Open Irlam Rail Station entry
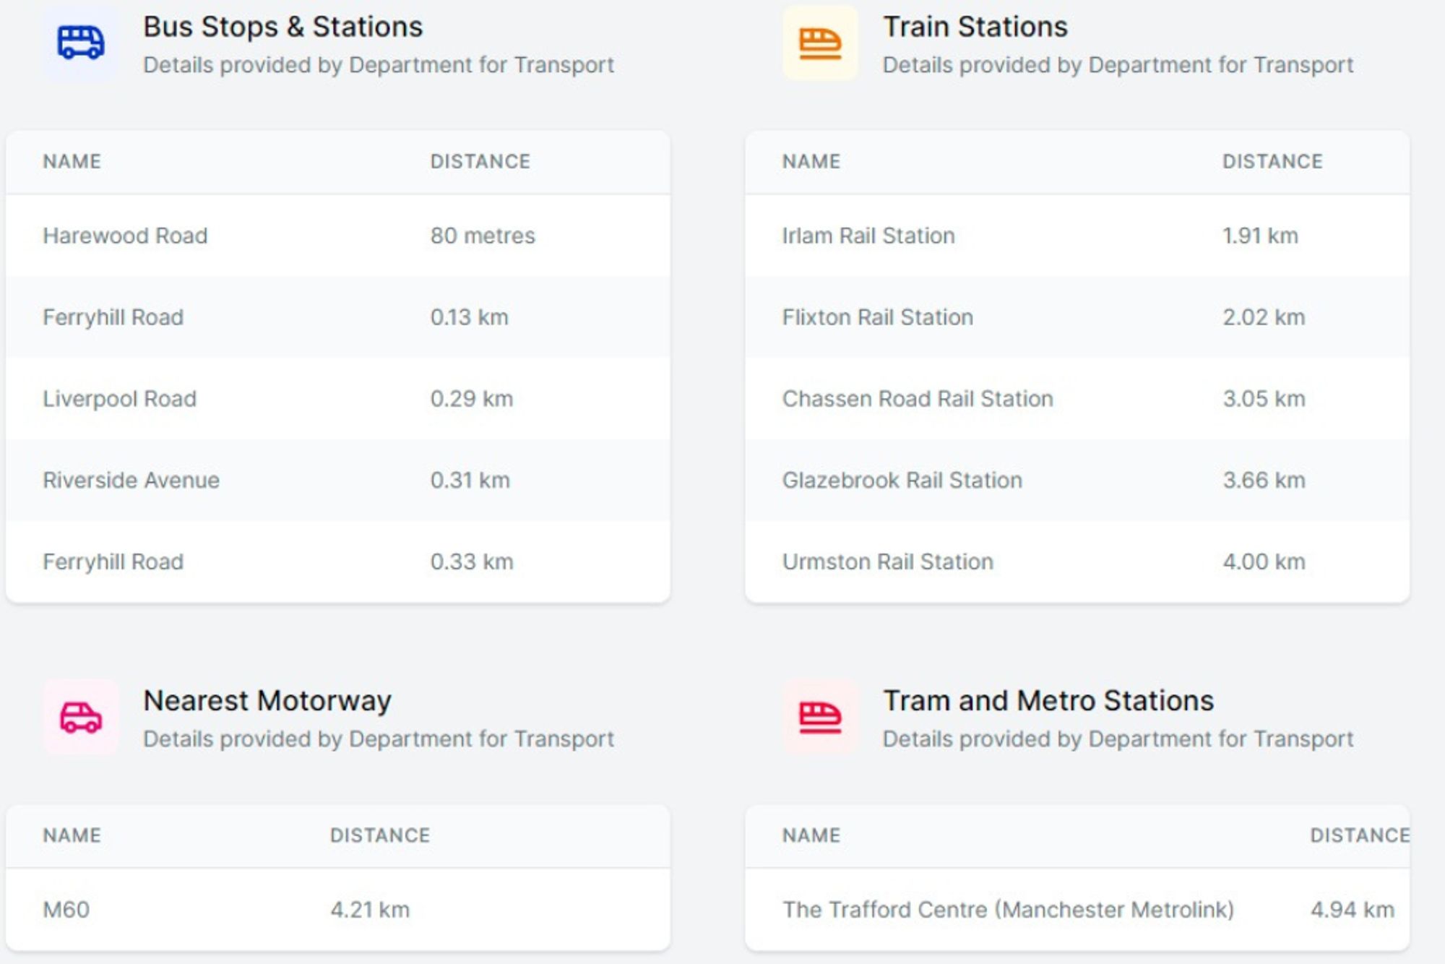This screenshot has height=964, width=1445. (x=868, y=236)
